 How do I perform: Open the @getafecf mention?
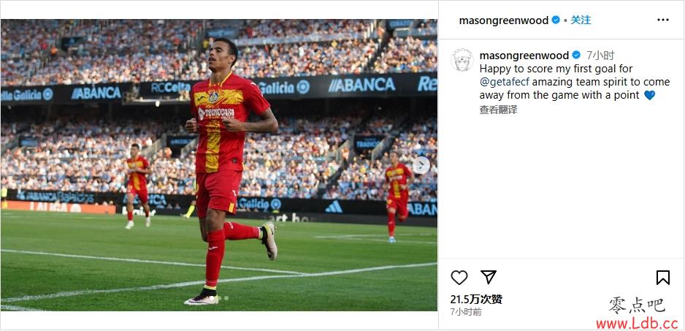point(505,82)
